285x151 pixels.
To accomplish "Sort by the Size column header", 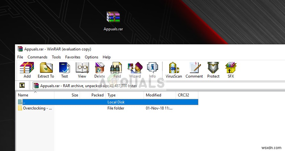I will [x=67, y=95].
